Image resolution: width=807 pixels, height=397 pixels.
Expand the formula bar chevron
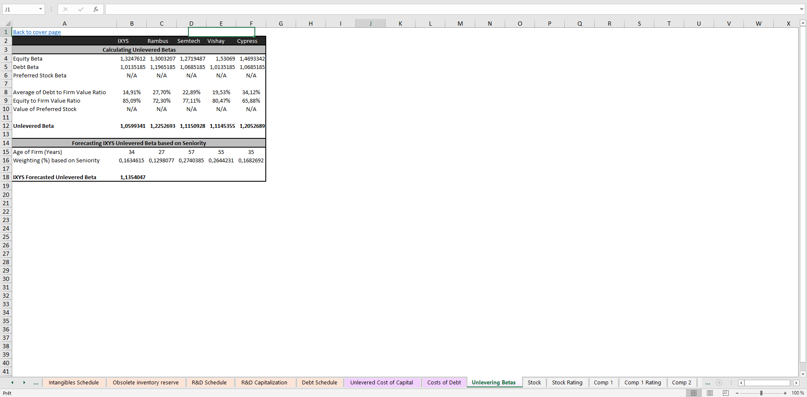802,9
